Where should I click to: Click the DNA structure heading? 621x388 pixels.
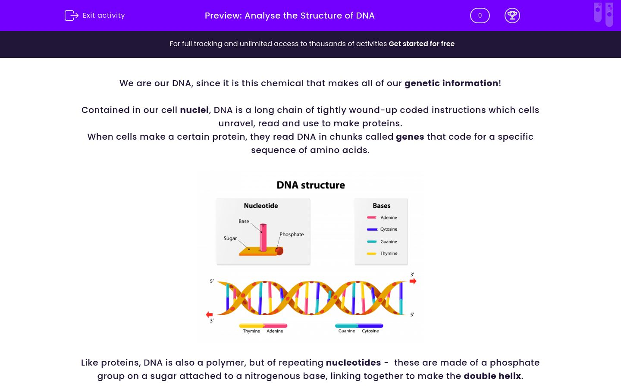[x=310, y=185]
